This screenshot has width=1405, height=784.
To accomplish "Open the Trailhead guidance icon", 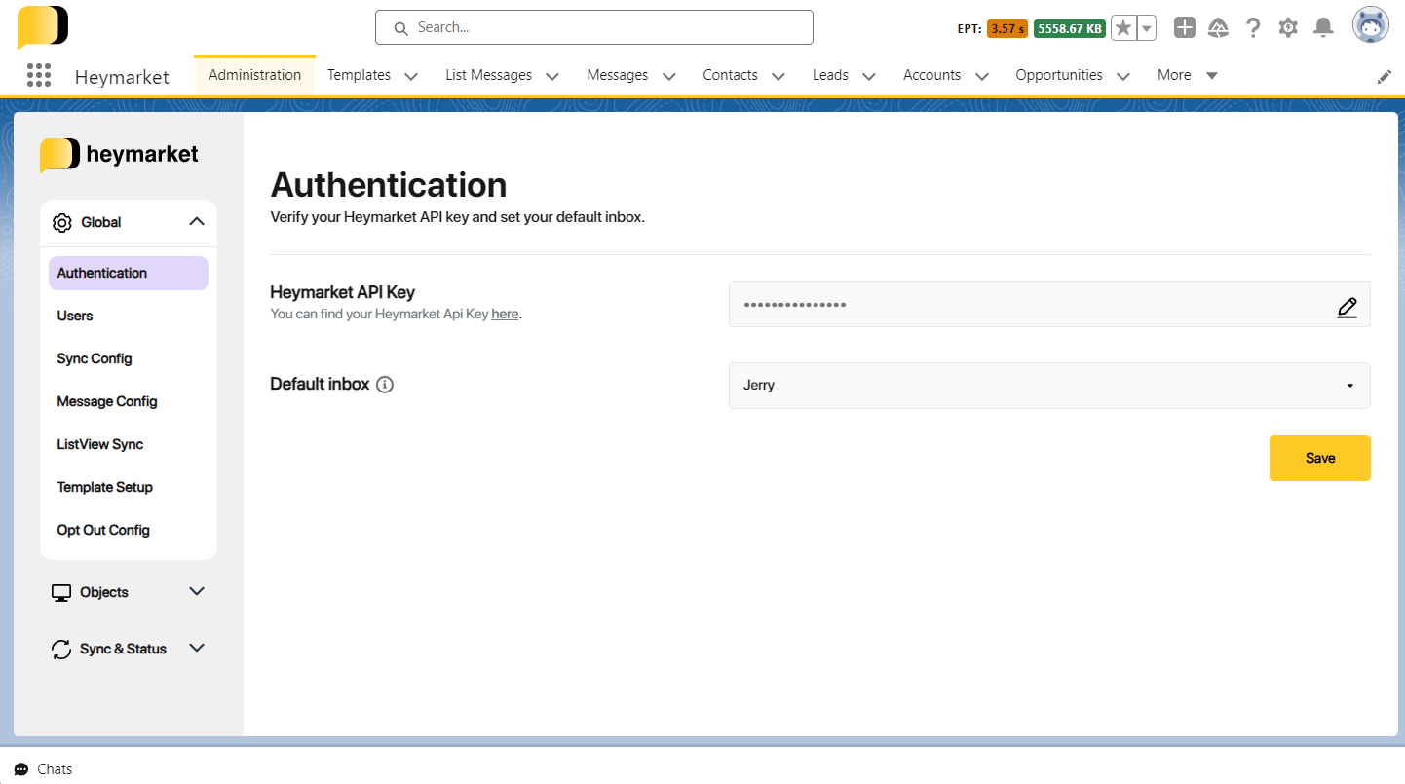I will 1218,27.
